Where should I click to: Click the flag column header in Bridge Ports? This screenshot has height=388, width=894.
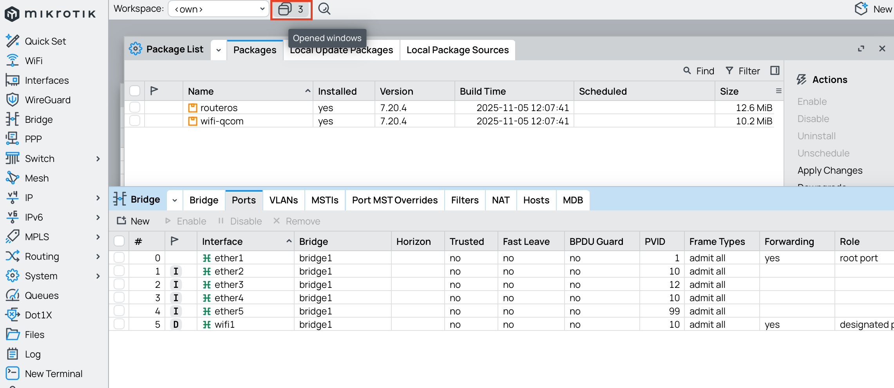point(175,241)
